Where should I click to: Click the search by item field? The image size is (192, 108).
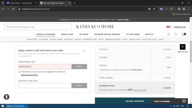click(38, 27)
